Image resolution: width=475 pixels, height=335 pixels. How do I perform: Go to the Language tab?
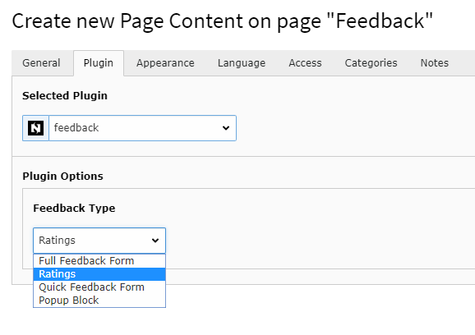(242, 63)
